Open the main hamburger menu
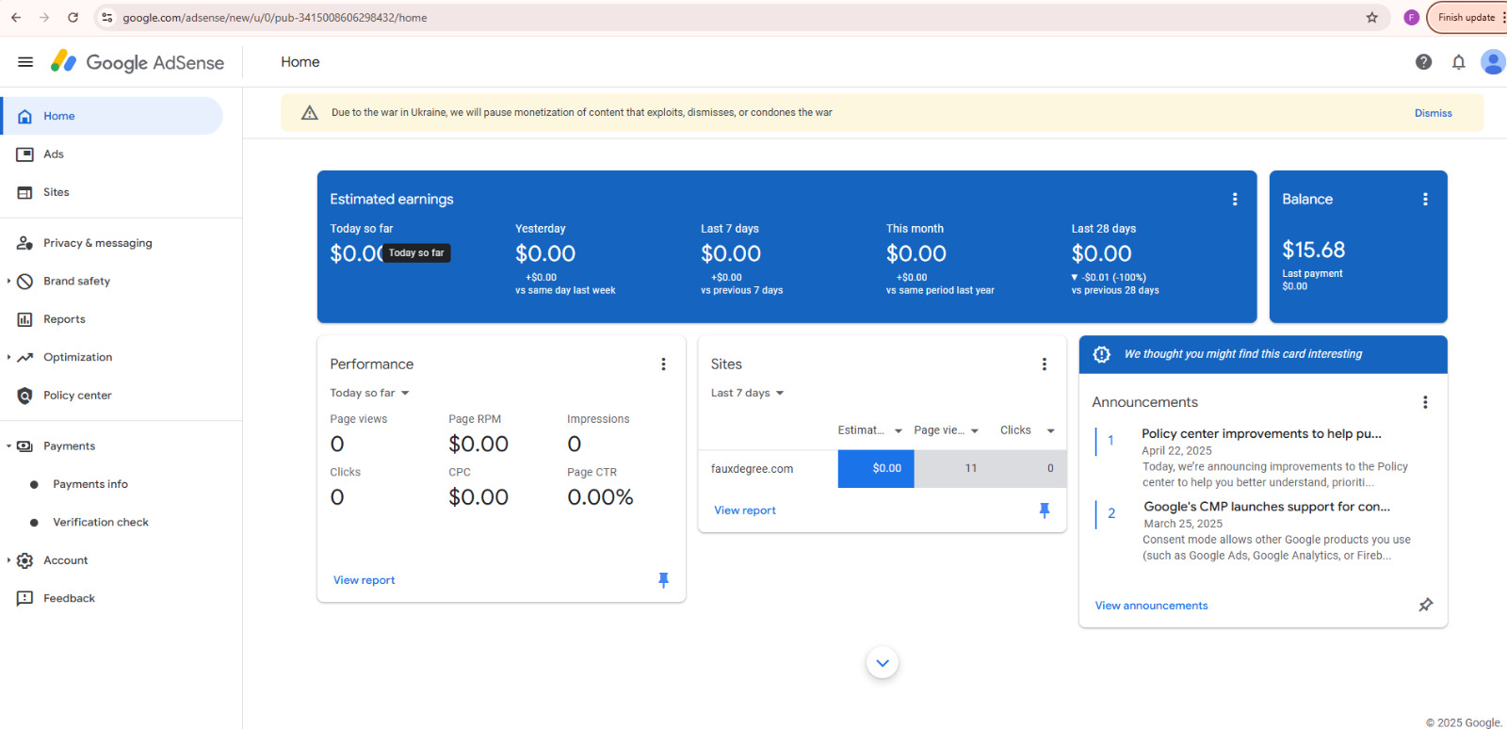 [x=25, y=62]
